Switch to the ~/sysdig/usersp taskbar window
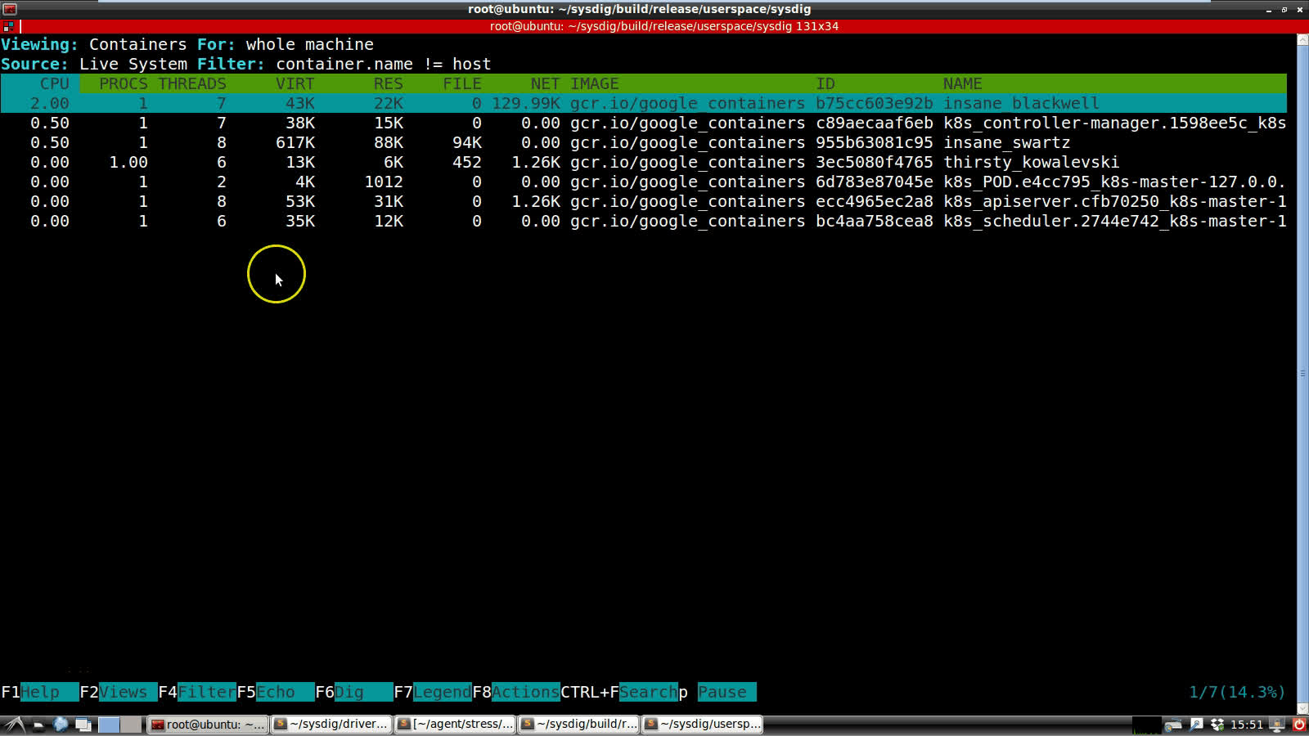Image resolution: width=1309 pixels, height=736 pixels. pyautogui.click(x=703, y=725)
